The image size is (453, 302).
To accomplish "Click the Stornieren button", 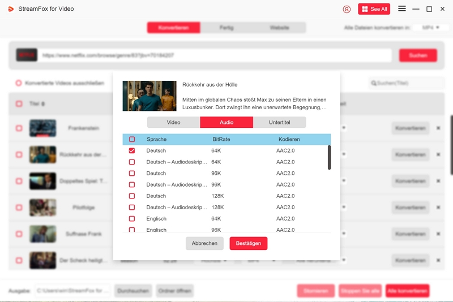I will (316, 291).
